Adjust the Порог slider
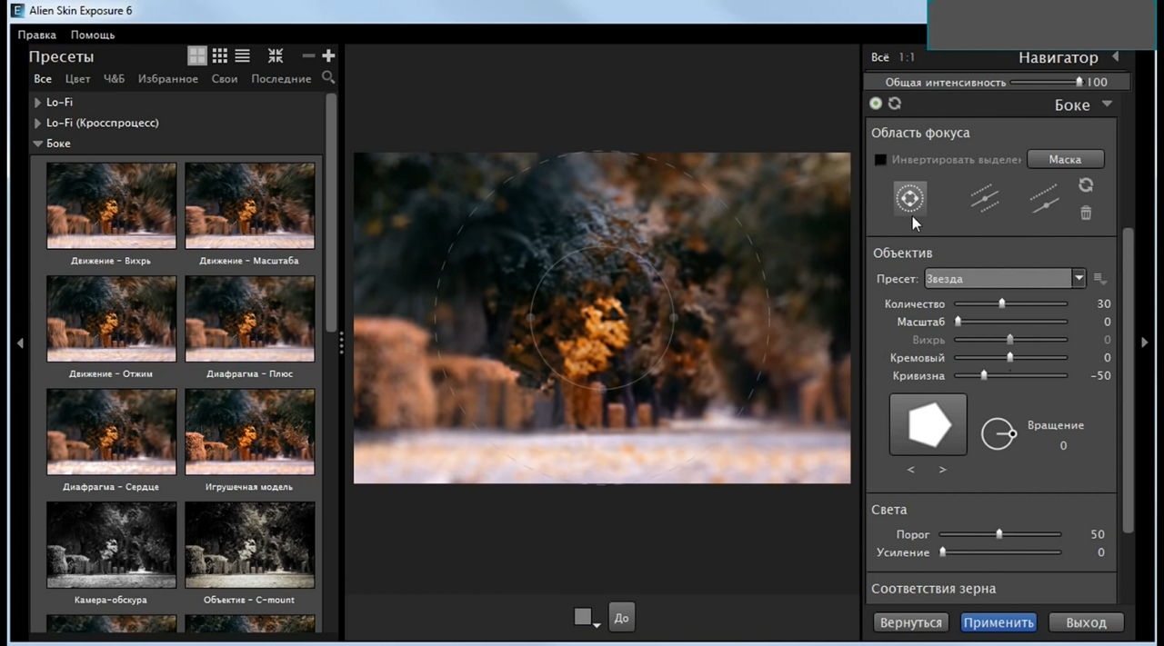 [1000, 534]
